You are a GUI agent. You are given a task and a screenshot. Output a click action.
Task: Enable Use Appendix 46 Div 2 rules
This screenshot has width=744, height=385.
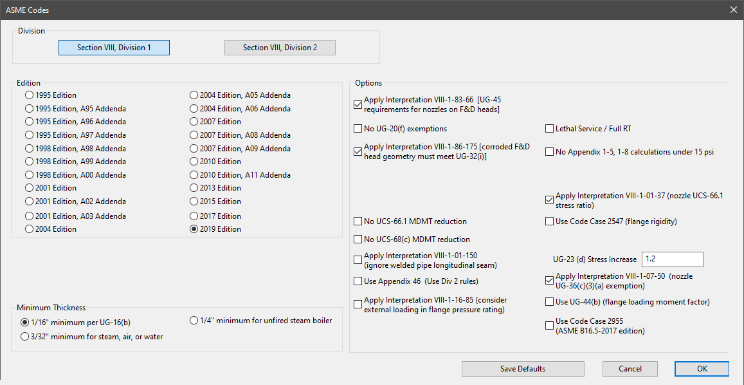[358, 281]
